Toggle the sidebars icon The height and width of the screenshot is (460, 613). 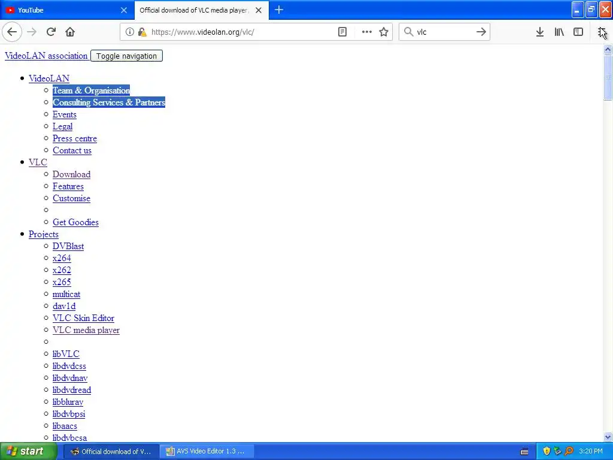click(x=578, y=32)
